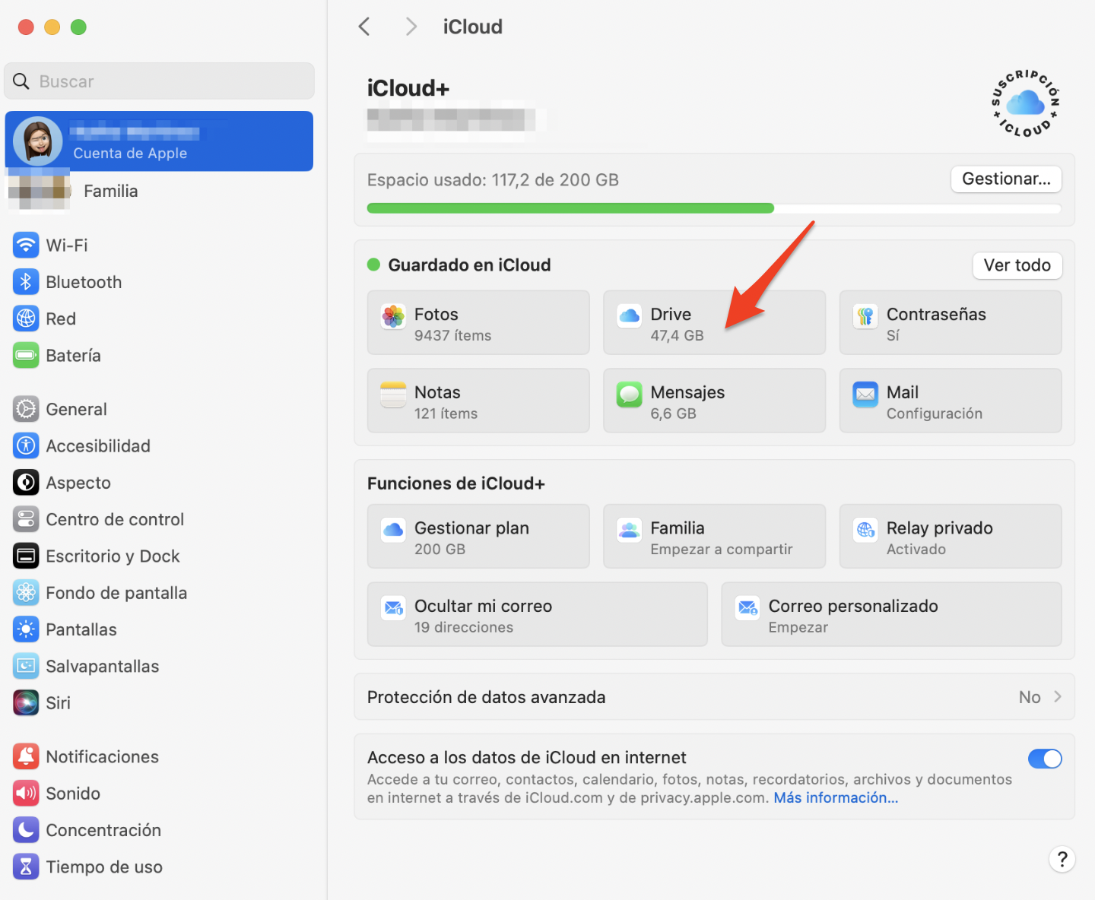Select Centro de control icon
1095x900 pixels.
click(26, 519)
